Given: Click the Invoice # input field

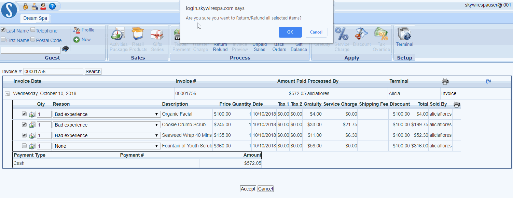Looking at the screenshot, I should [x=53, y=71].
